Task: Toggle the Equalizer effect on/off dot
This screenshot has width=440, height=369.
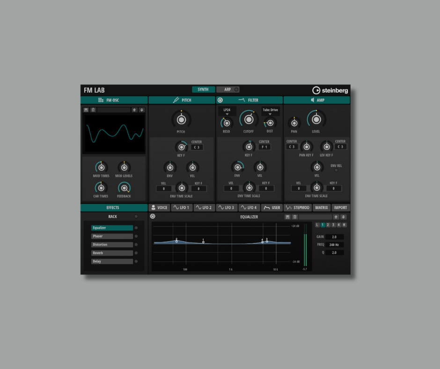Action: (x=136, y=228)
